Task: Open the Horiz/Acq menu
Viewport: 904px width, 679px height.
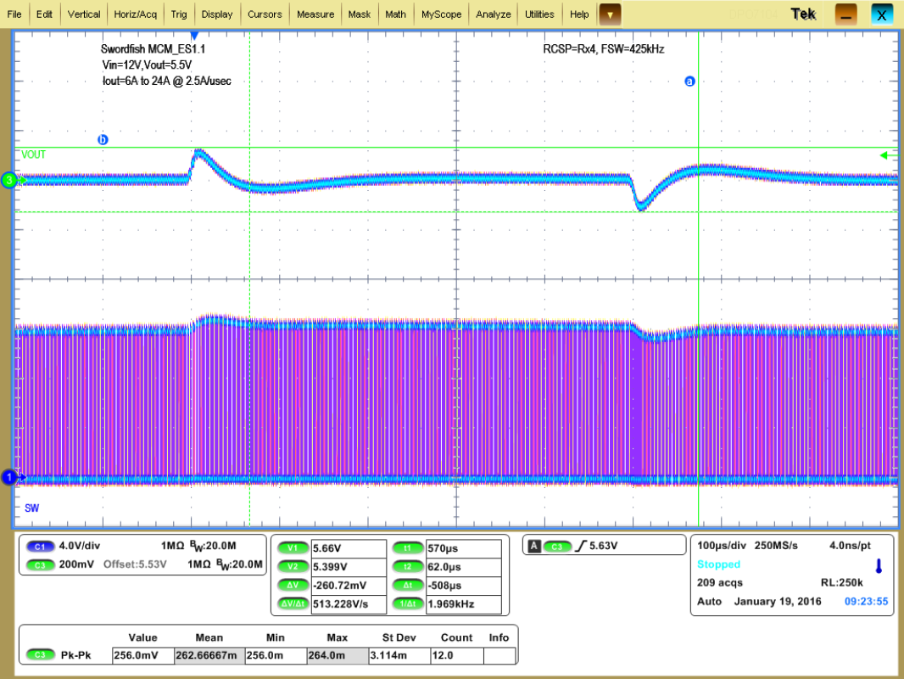Action: click(135, 14)
